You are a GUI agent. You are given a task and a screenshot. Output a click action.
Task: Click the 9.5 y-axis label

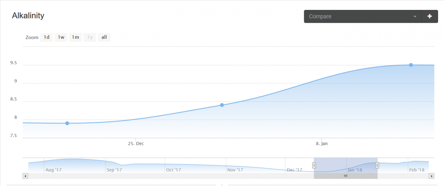click(x=14, y=63)
